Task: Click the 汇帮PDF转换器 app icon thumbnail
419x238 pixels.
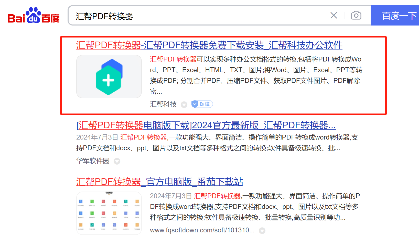Action: [109, 77]
